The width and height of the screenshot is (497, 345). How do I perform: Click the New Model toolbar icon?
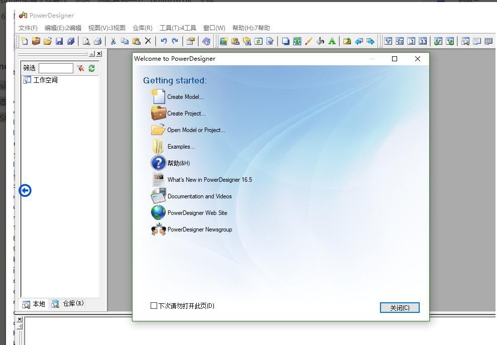click(x=25, y=41)
